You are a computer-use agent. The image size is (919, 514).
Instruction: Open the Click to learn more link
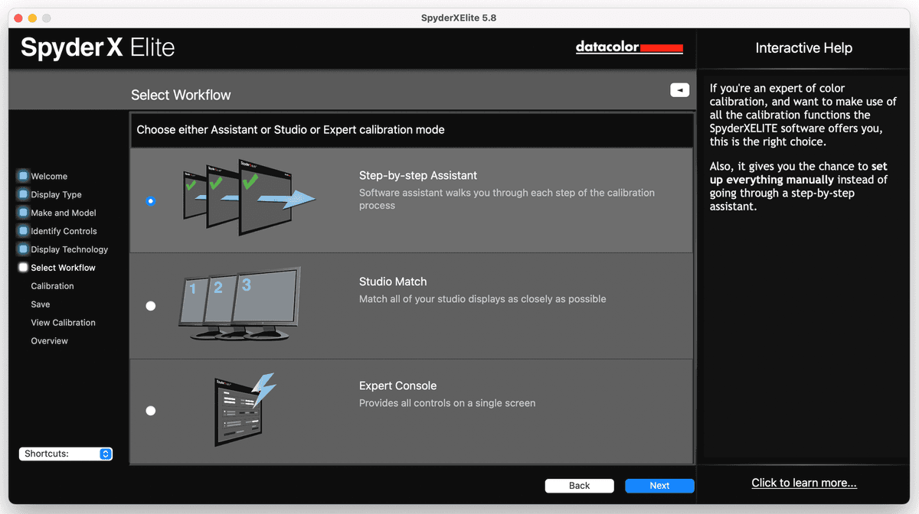(803, 482)
